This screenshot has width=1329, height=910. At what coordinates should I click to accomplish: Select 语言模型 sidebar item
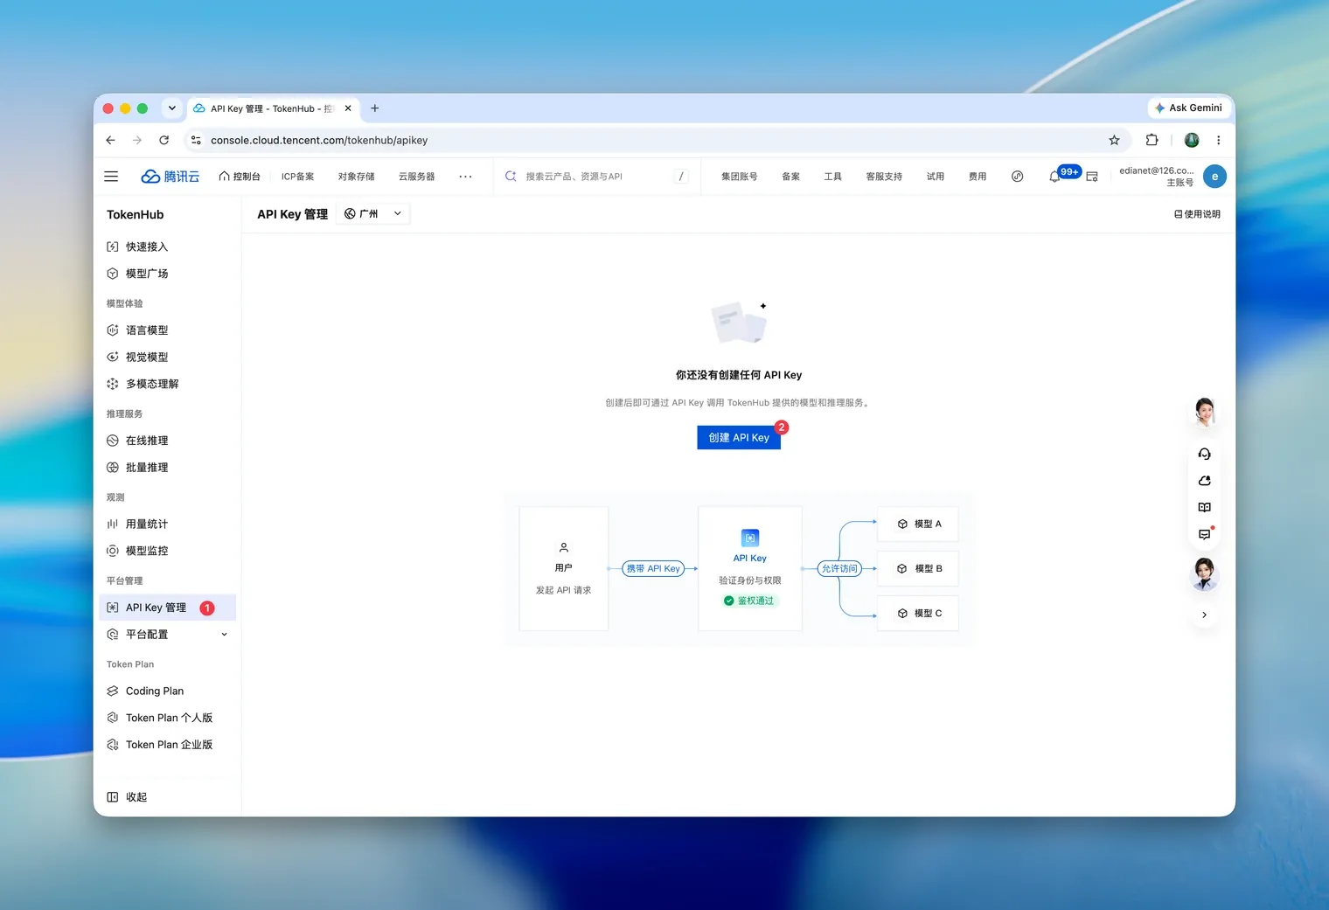167,330
